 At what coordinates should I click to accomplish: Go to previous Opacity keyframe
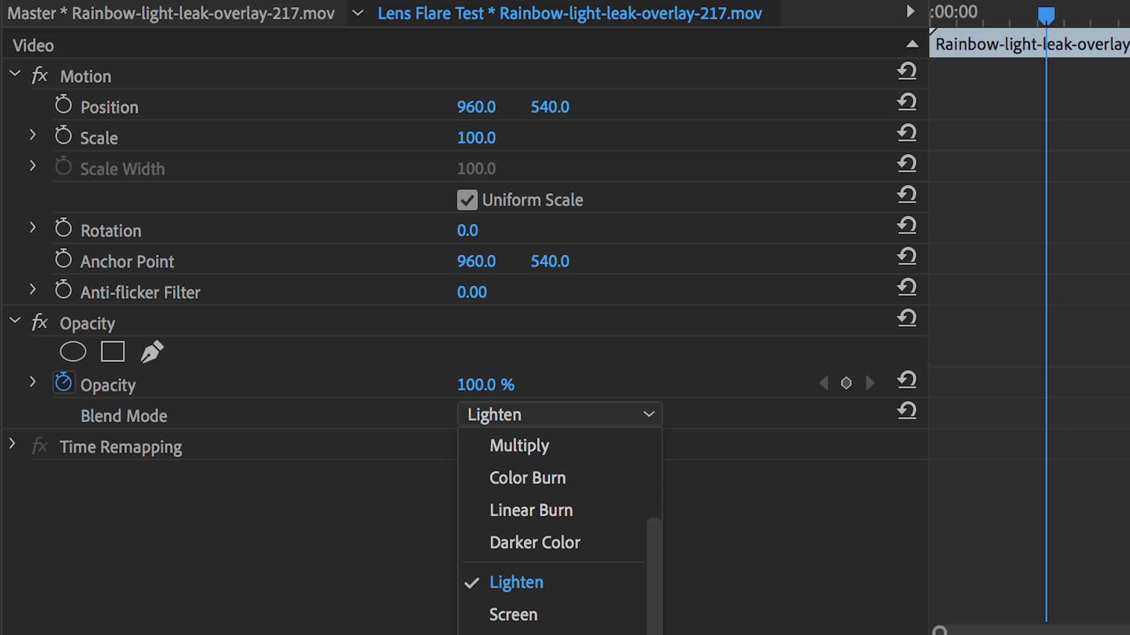823,383
